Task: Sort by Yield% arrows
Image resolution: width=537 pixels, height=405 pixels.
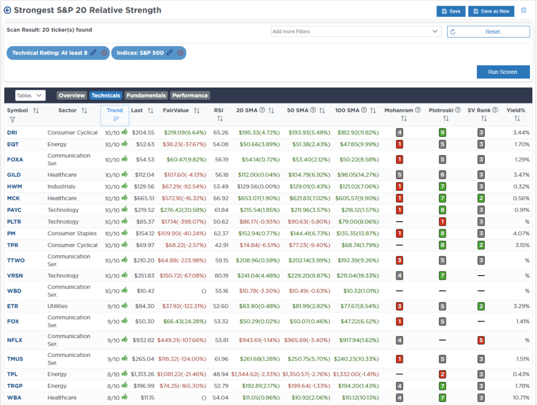Action: click(517, 119)
